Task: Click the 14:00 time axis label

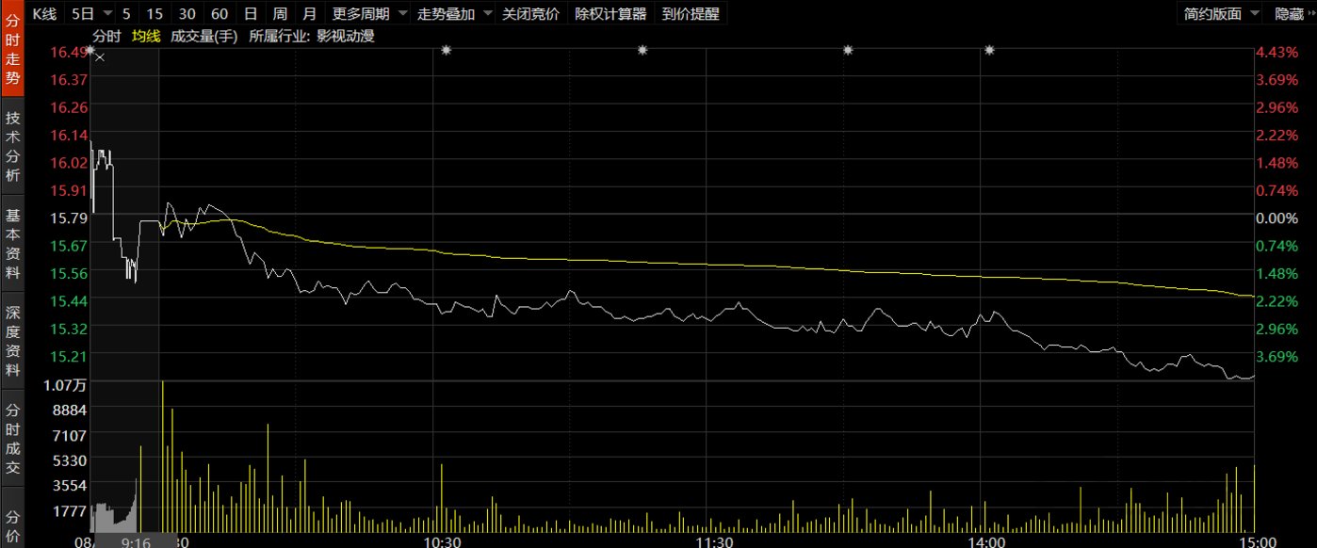Action: tap(985, 541)
